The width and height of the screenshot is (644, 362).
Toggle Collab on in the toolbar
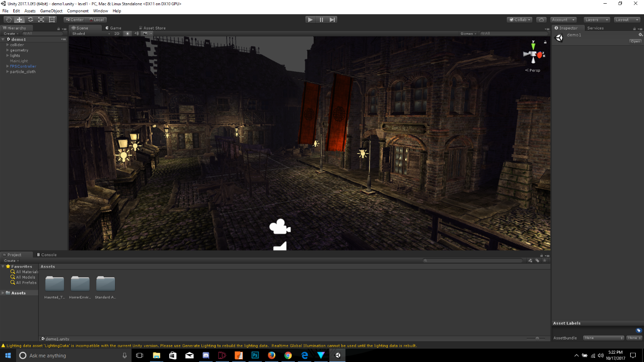tap(519, 19)
